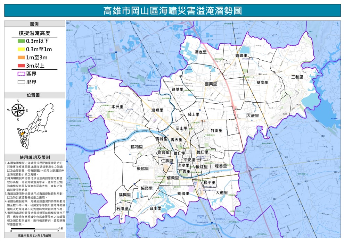Click the 圖例 panel header
Image resolution: width=344 pixels, height=241 pixels.
pyautogui.click(x=34, y=24)
